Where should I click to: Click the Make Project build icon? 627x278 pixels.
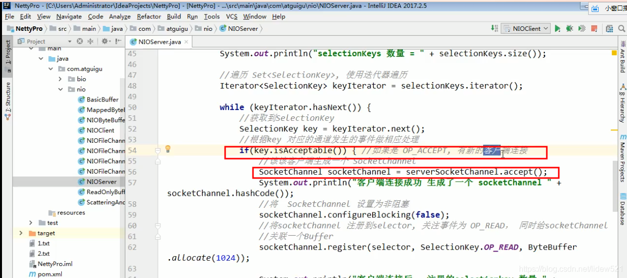tap(494, 28)
